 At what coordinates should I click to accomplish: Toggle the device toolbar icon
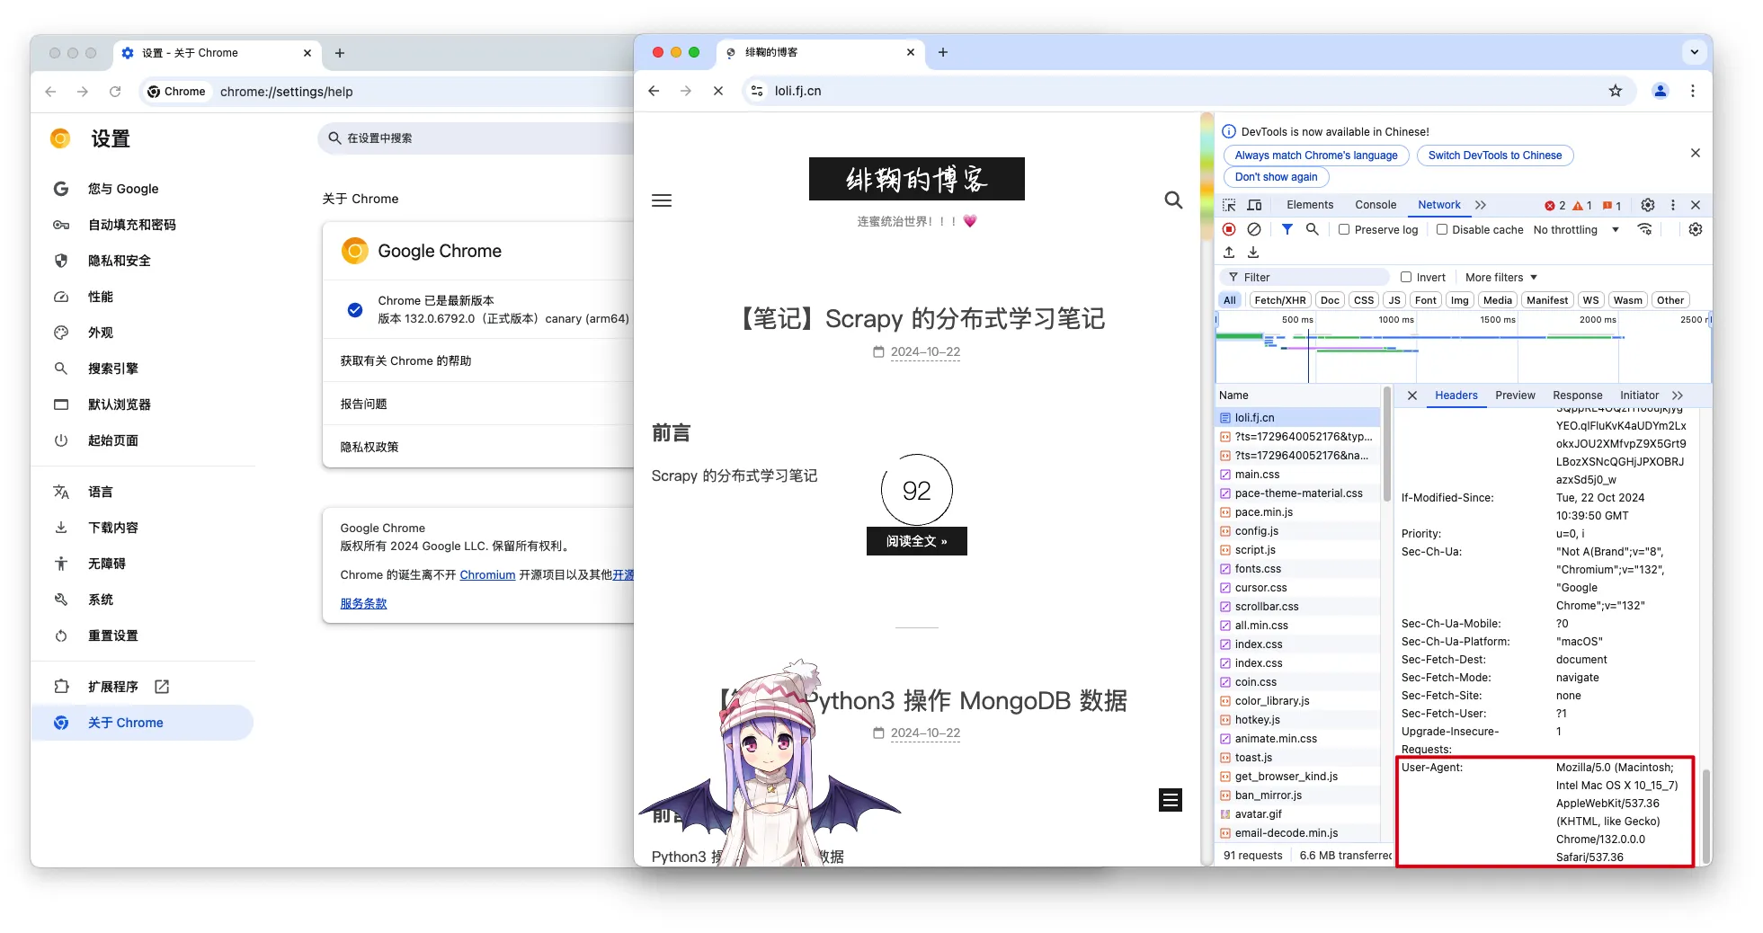tap(1254, 205)
